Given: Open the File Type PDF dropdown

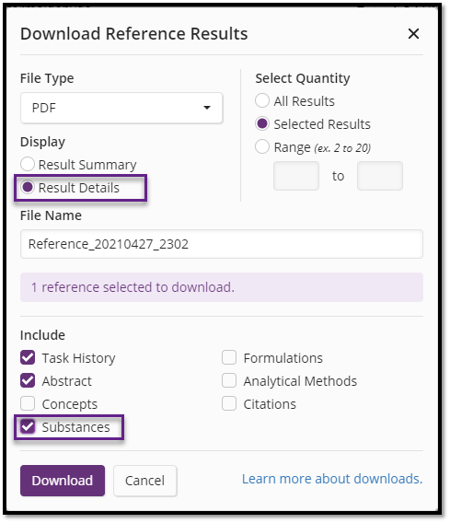Looking at the screenshot, I should pyautogui.click(x=121, y=108).
